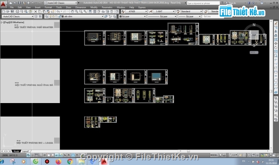The image size is (279, 165).
Task: Click the Pan hand tool icon
Action: pos(72,12)
